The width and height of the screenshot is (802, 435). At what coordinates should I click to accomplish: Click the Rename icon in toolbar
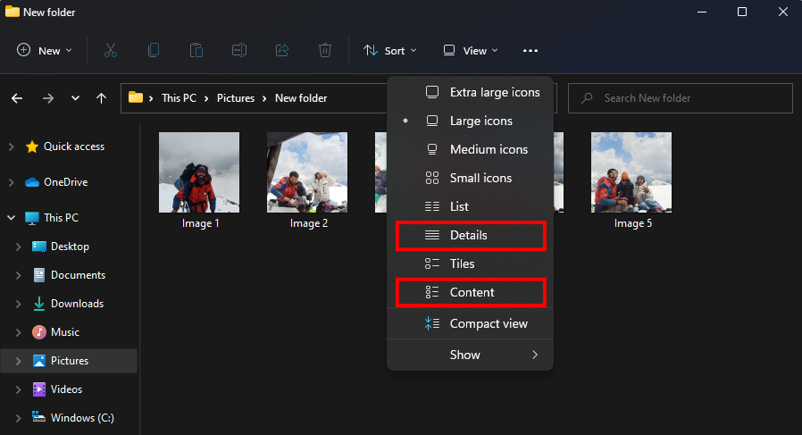(x=239, y=51)
